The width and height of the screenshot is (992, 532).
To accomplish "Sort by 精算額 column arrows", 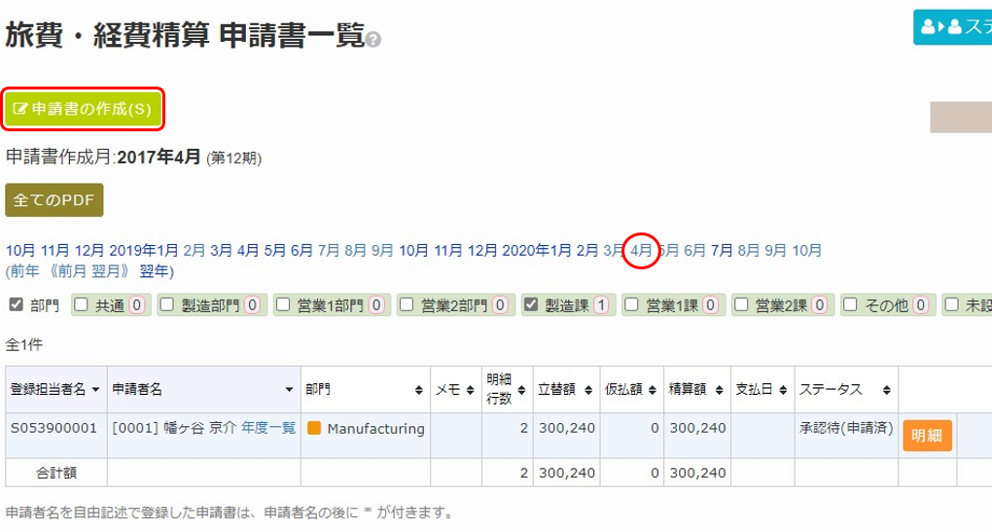I will 720,390.
